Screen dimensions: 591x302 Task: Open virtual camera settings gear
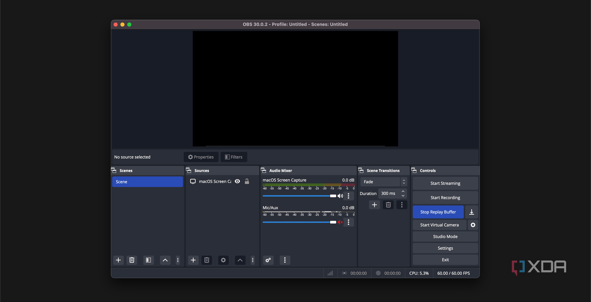473,225
